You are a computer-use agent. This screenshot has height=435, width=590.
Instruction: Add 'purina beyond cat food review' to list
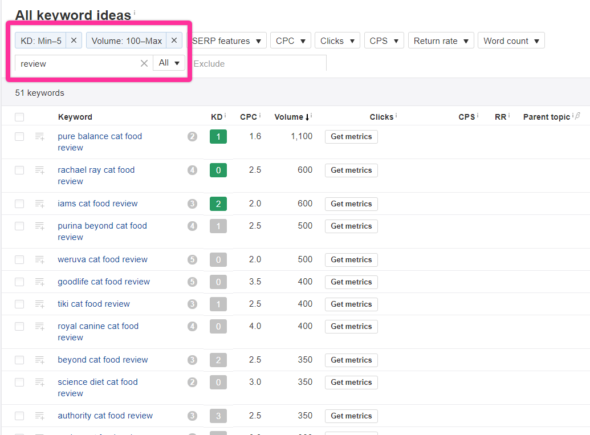(39, 226)
